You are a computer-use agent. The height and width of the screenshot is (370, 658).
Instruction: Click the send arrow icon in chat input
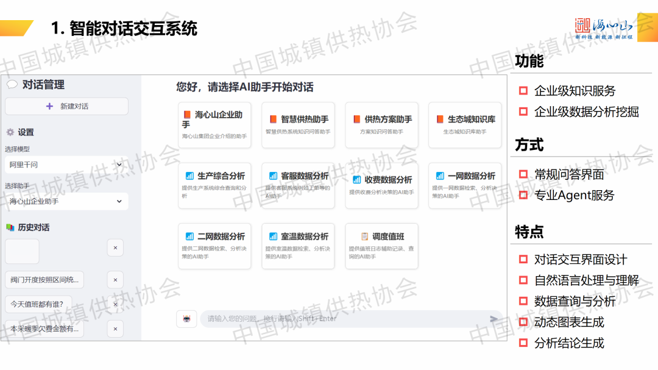pyautogui.click(x=493, y=319)
